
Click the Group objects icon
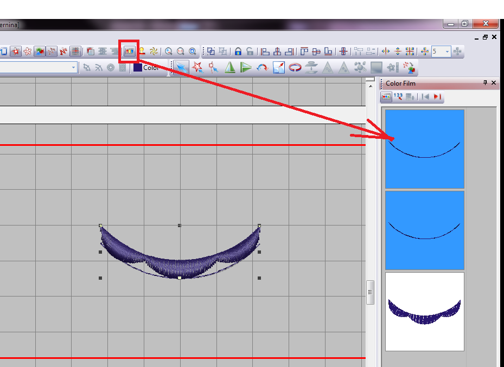tap(211, 51)
